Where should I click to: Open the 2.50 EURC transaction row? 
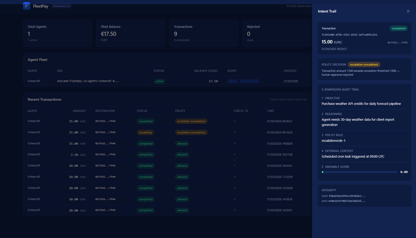167,155
